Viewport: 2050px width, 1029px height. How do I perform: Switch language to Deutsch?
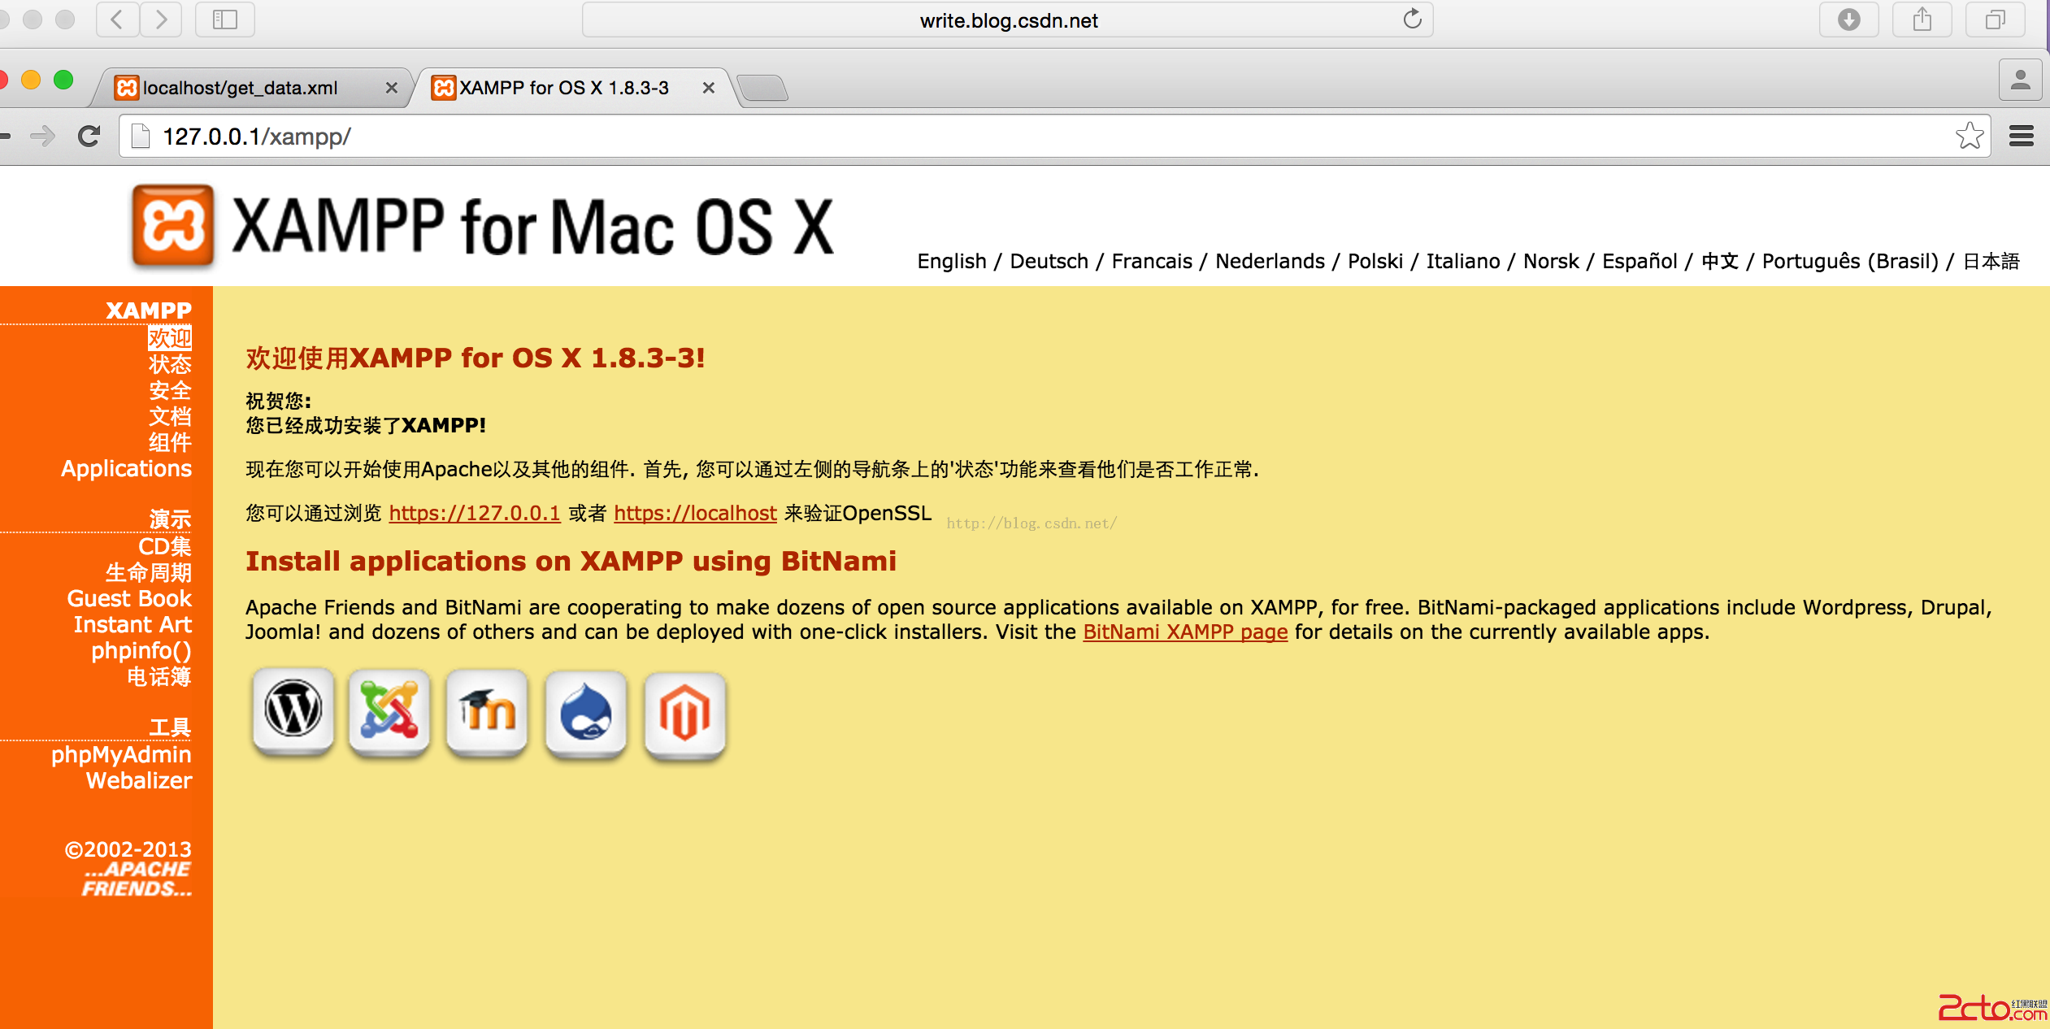pos(1049,262)
